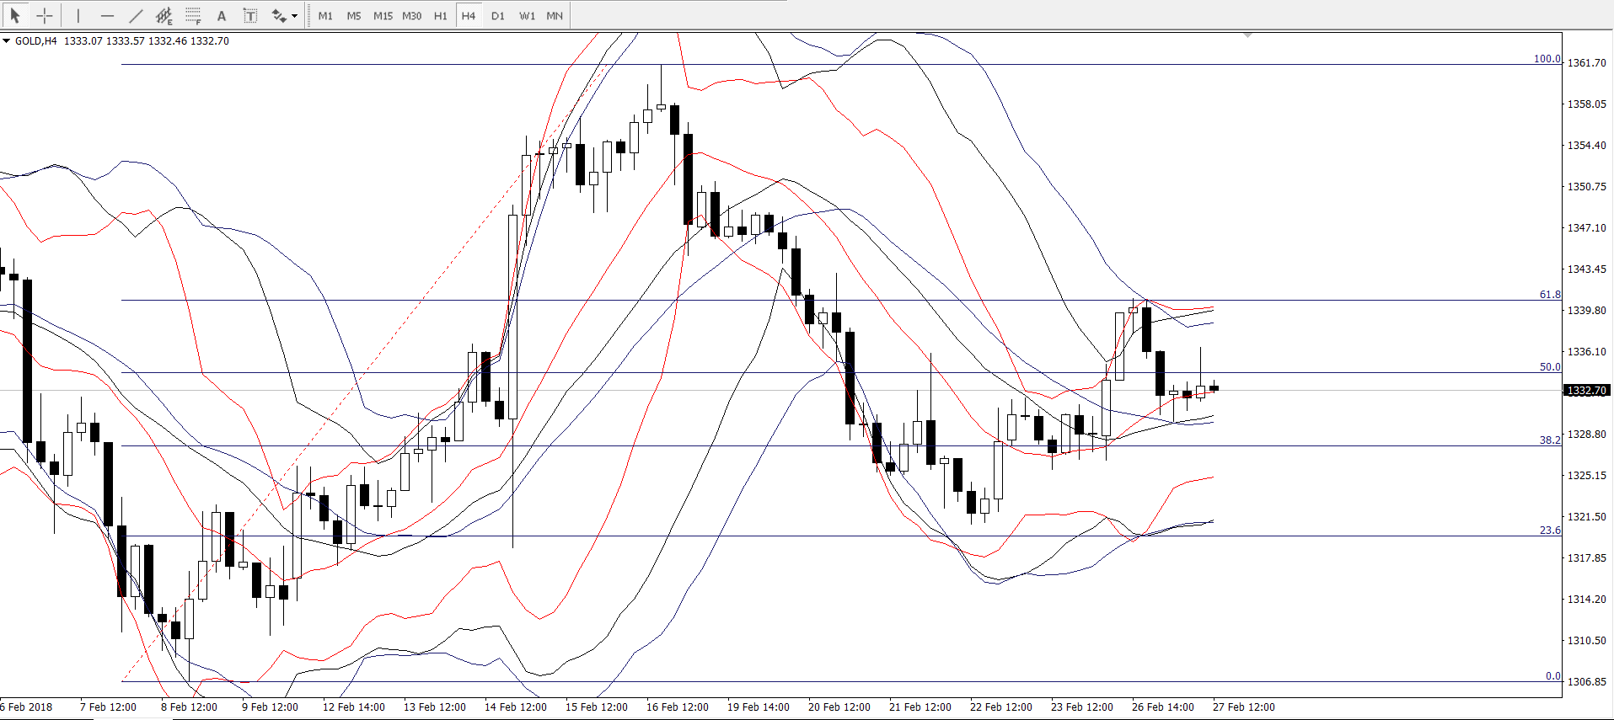The image size is (1614, 720).
Task: Select the vertical line drawing tool
Action: point(78,15)
